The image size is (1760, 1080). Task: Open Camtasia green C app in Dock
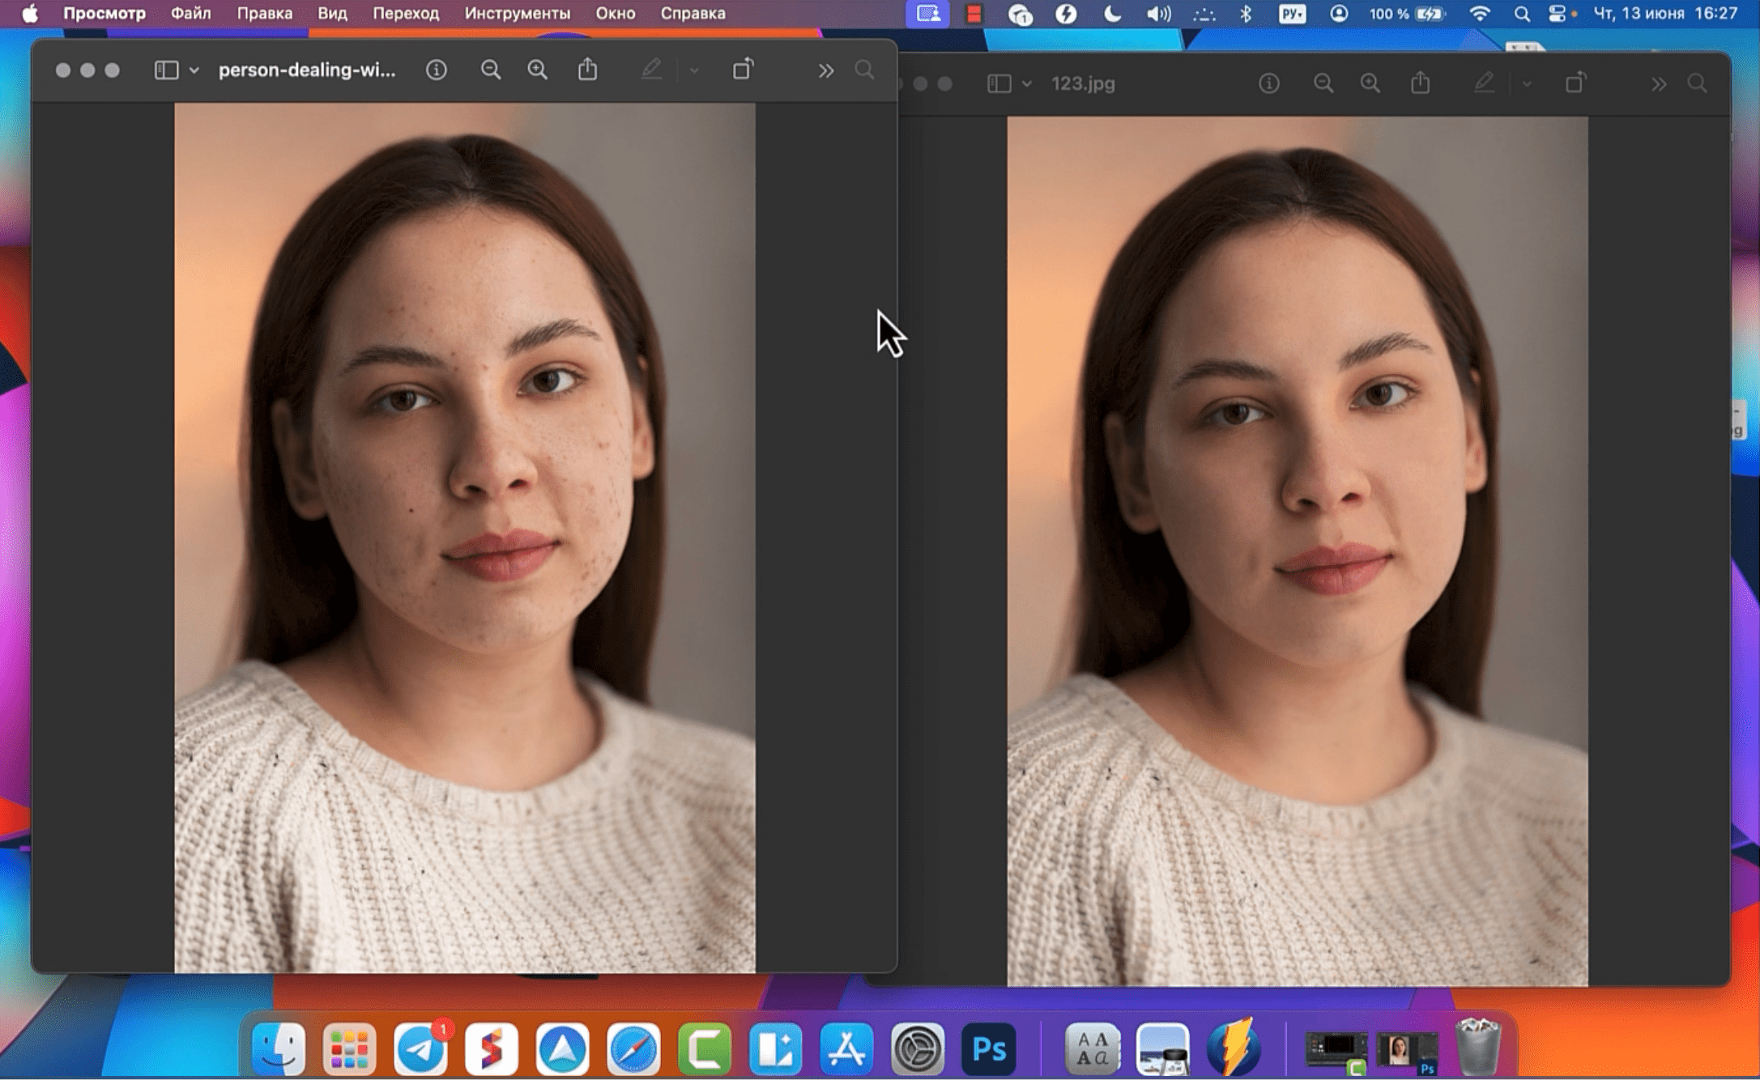[x=705, y=1048]
